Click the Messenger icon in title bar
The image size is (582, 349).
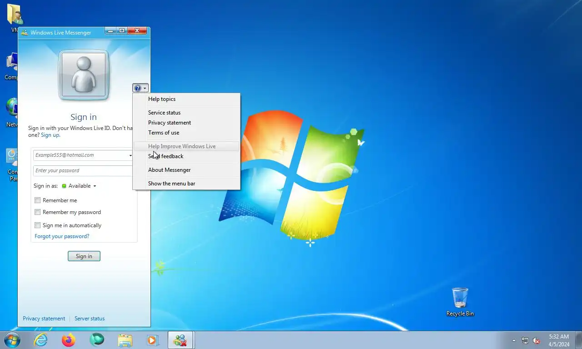[25, 33]
